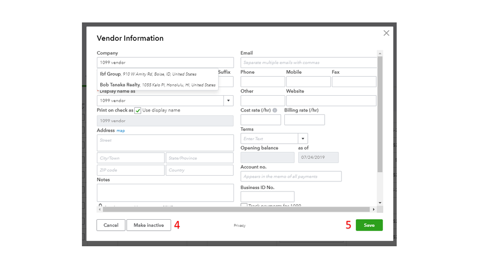Screen dimensions: 479x269
Task: Click the as of date field
Action: coord(318,157)
